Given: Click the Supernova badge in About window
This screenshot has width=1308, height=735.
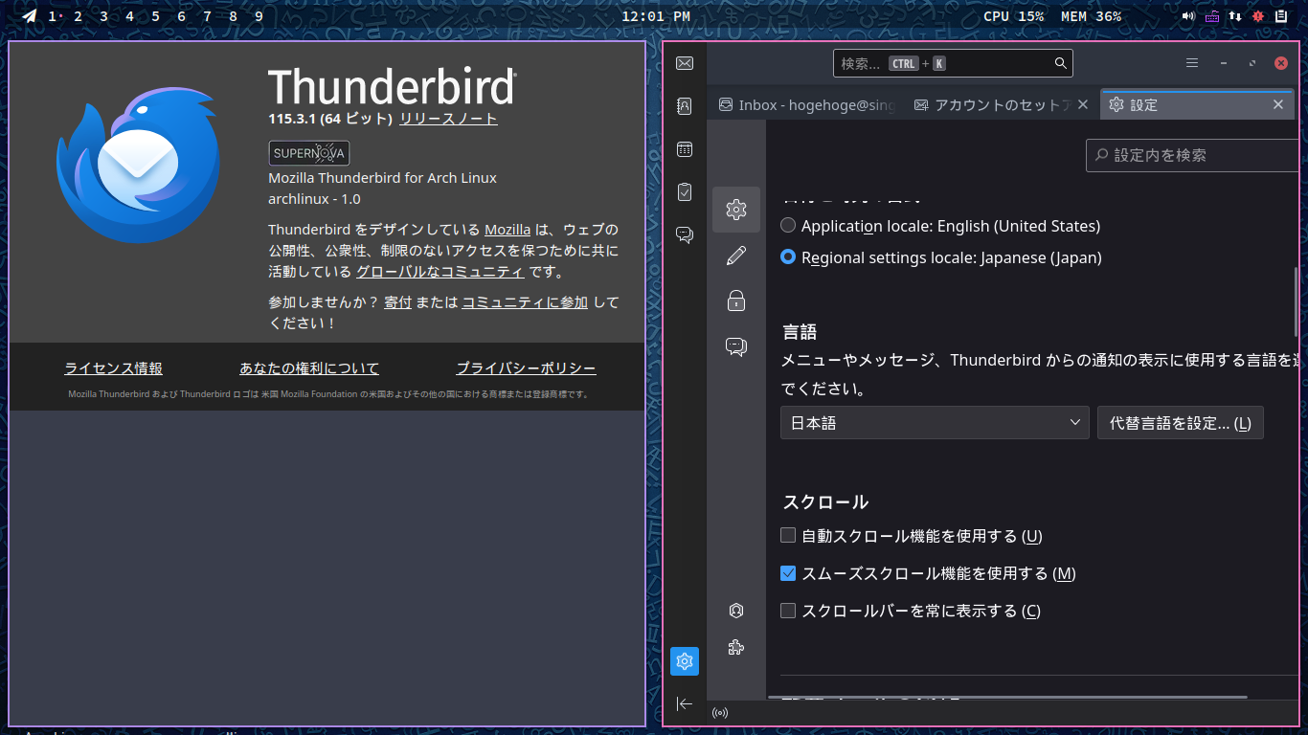Looking at the screenshot, I should (x=308, y=153).
